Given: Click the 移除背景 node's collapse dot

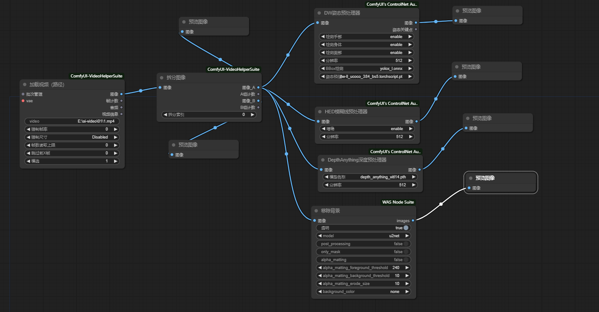Looking at the screenshot, I should click(x=316, y=211).
